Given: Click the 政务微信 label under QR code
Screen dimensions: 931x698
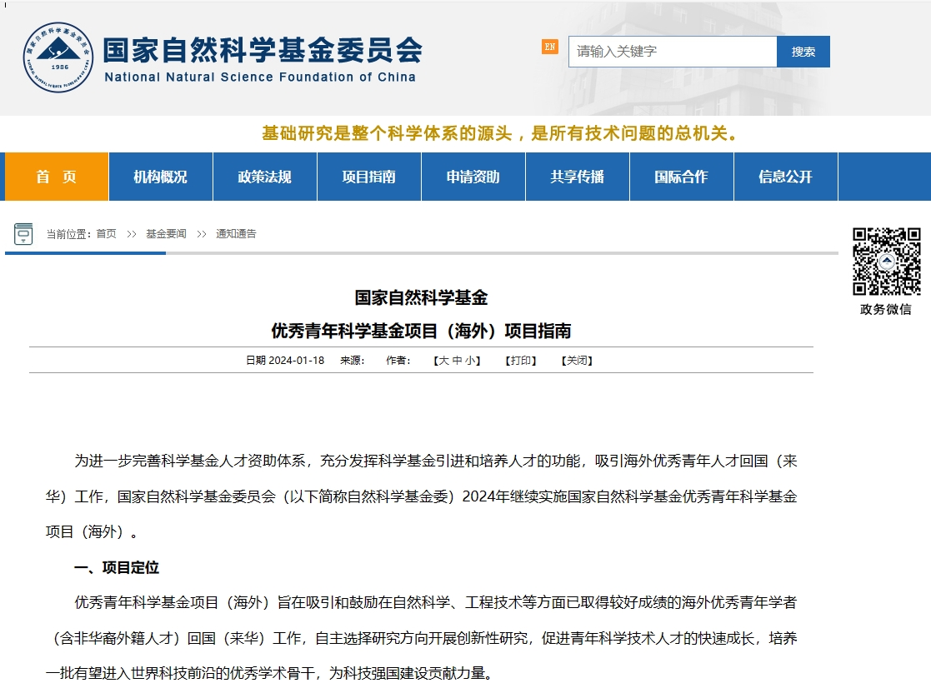Looking at the screenshot, I should tap(886, 309).
